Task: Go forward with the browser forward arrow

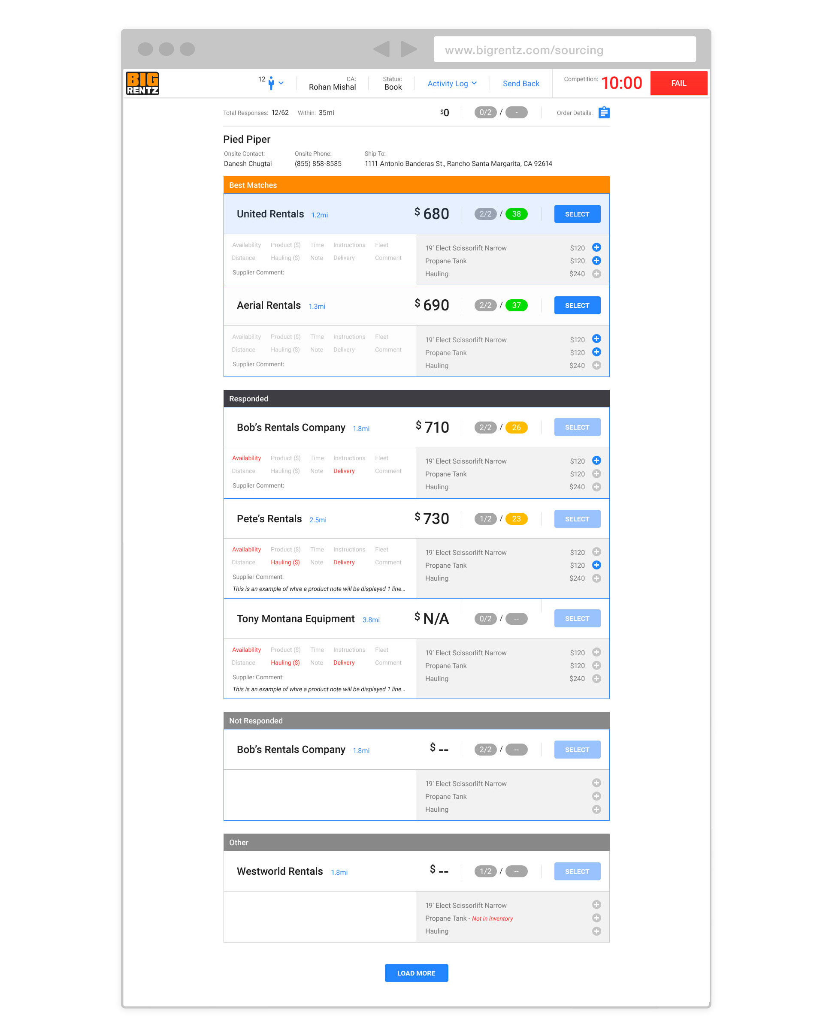Action: pos(408,49)
